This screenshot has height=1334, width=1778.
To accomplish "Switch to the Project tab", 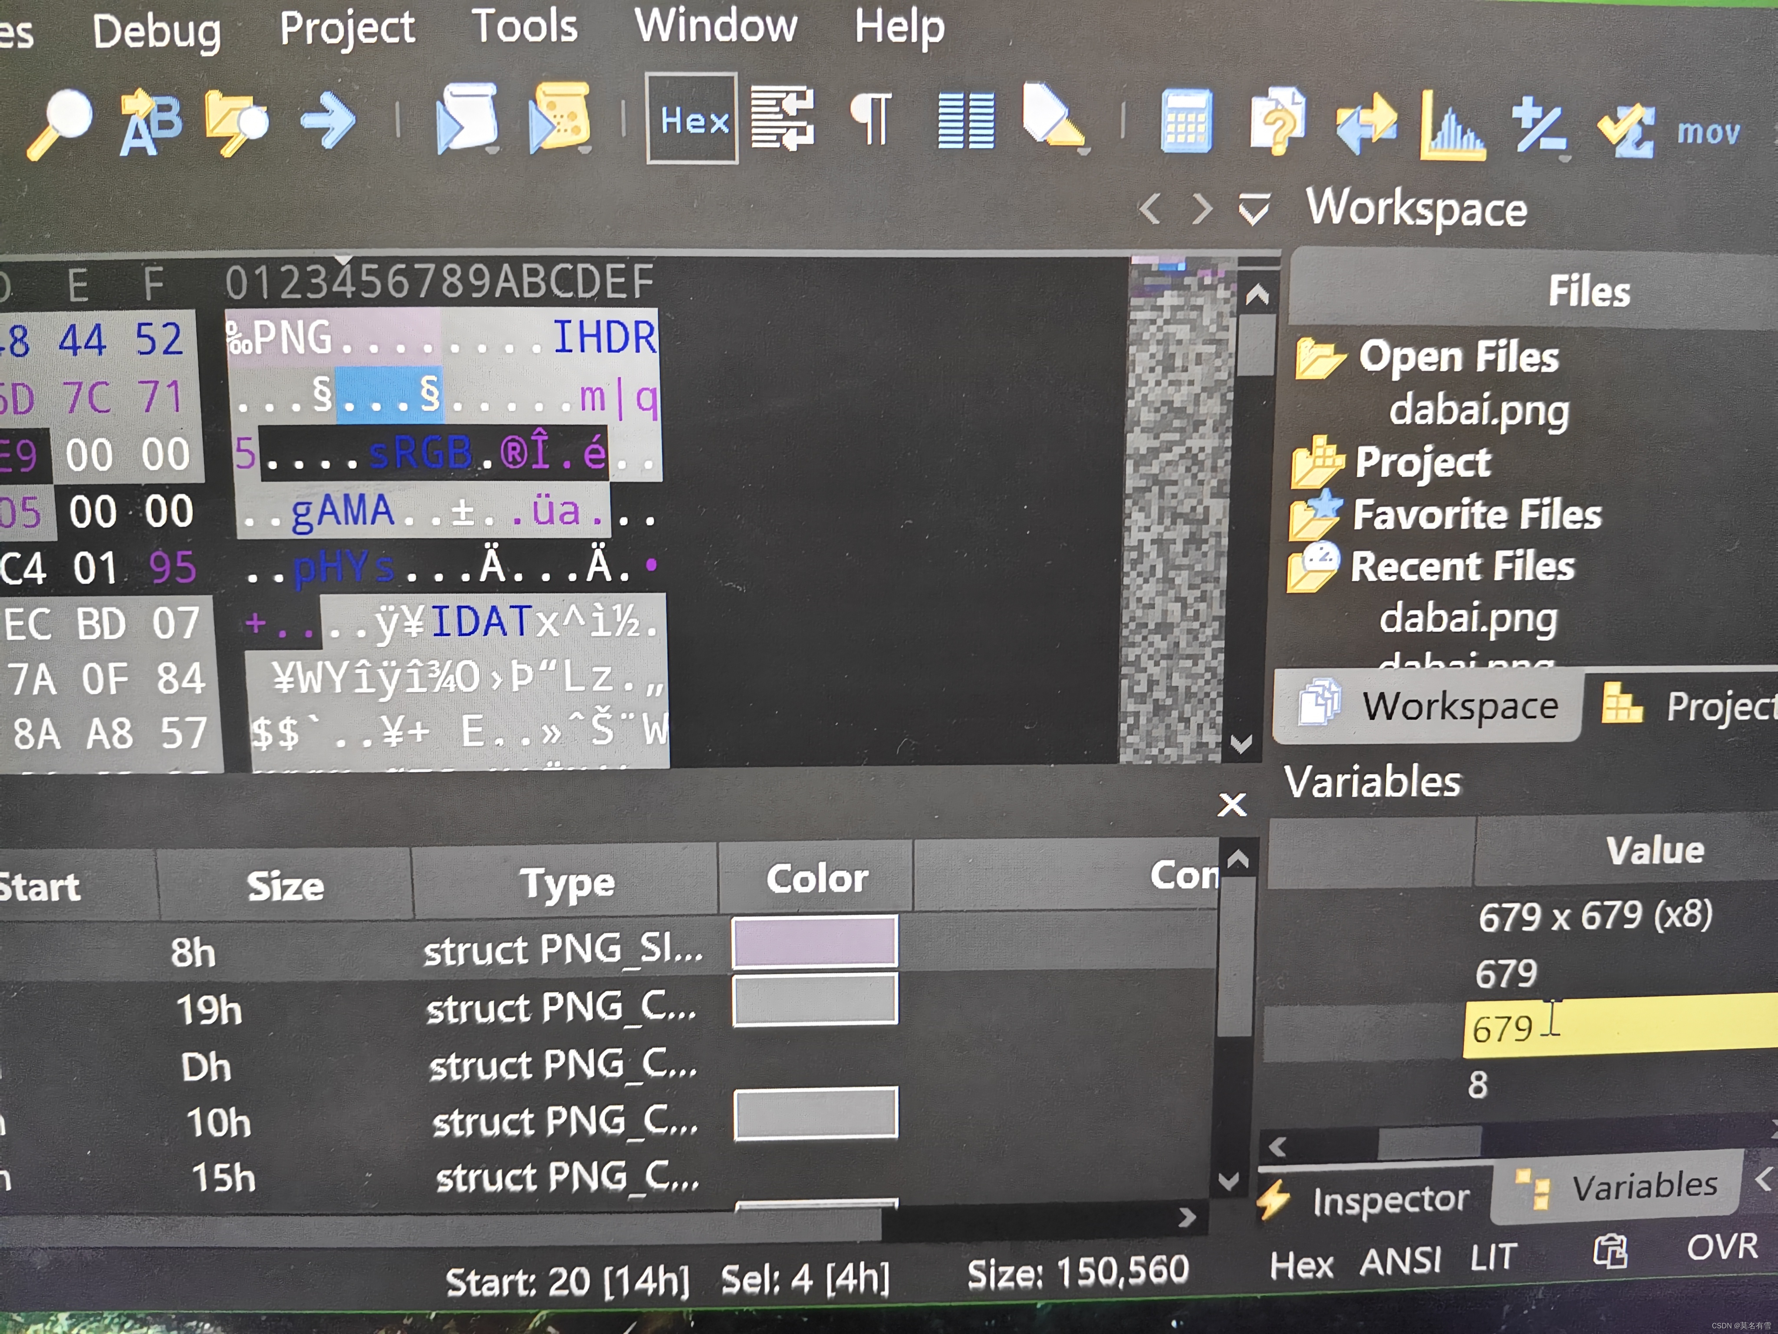I will pos(1688,706).
